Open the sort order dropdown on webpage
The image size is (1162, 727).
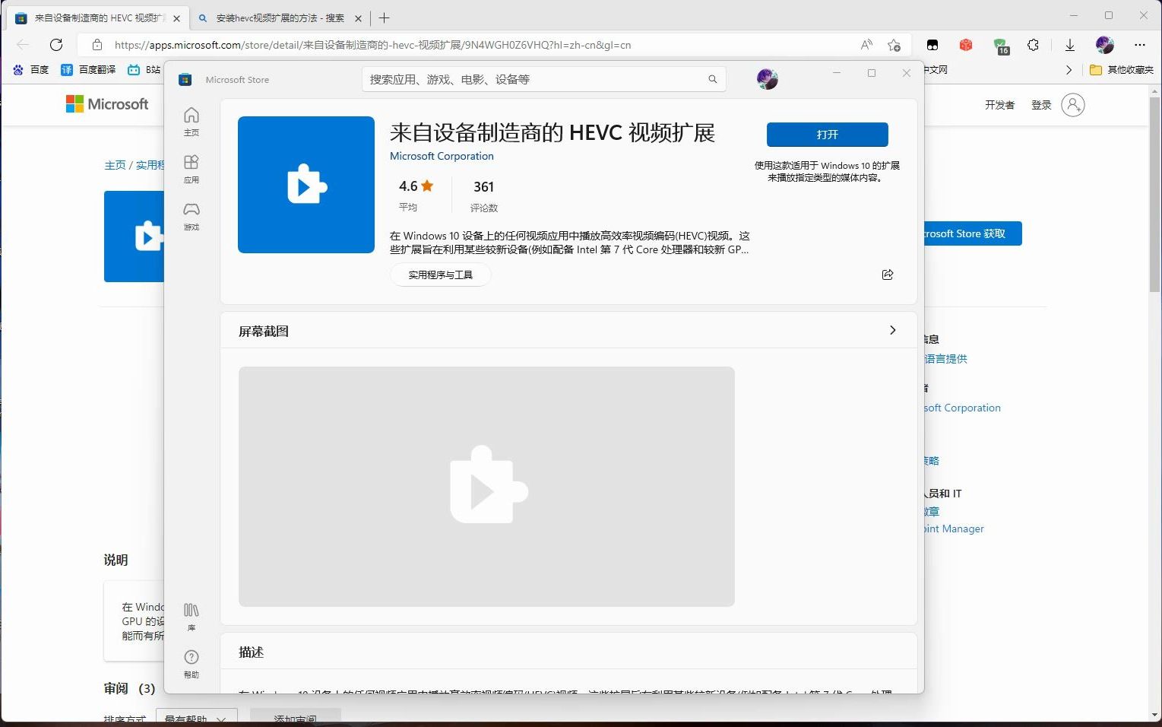click(197, 717)
